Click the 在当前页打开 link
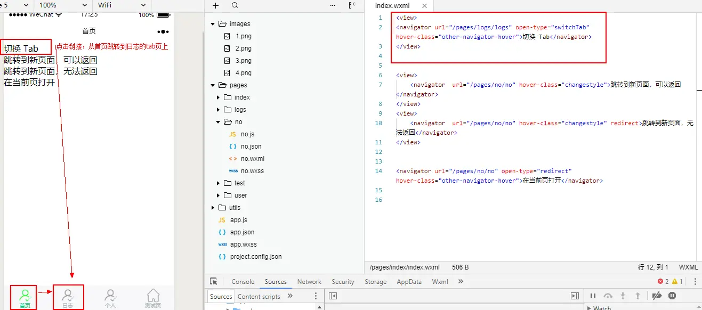702x310 pixels. [29, 83]
